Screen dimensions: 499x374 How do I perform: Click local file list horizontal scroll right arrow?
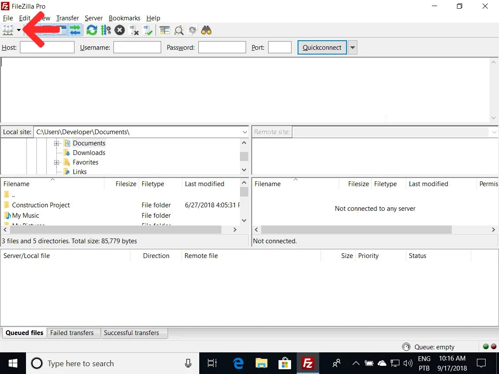tap(235, 229)
